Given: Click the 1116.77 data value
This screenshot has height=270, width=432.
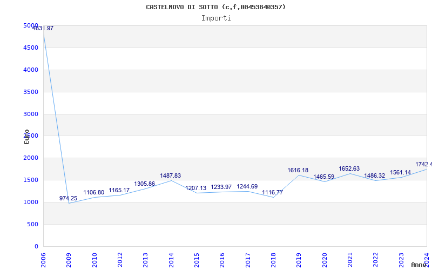Looking at the screenshot, I should (273, 192).
